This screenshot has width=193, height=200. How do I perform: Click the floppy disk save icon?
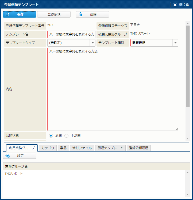coord(8,14)
